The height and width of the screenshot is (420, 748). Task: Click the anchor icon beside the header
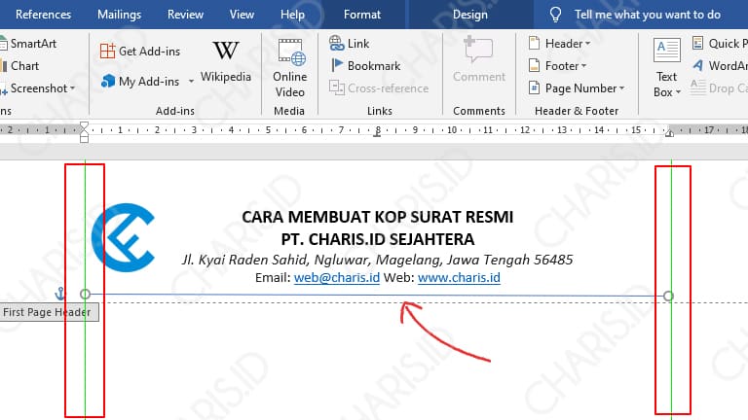pos(60,294)
